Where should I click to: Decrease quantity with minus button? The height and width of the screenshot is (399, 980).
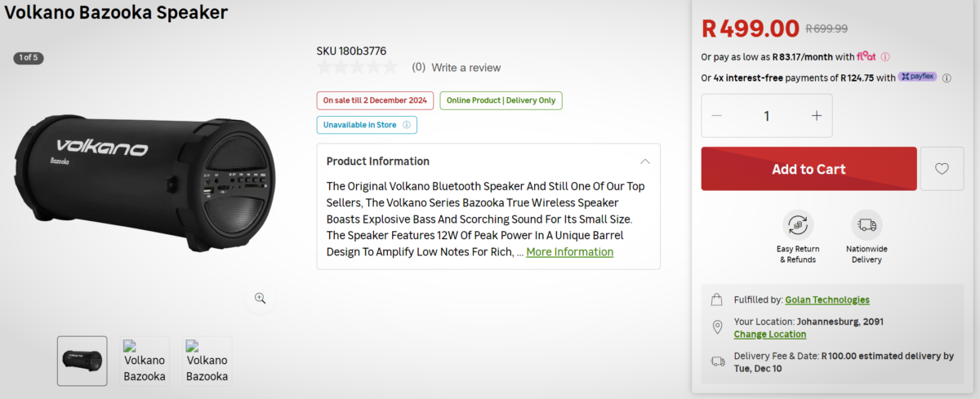[717, 116]
